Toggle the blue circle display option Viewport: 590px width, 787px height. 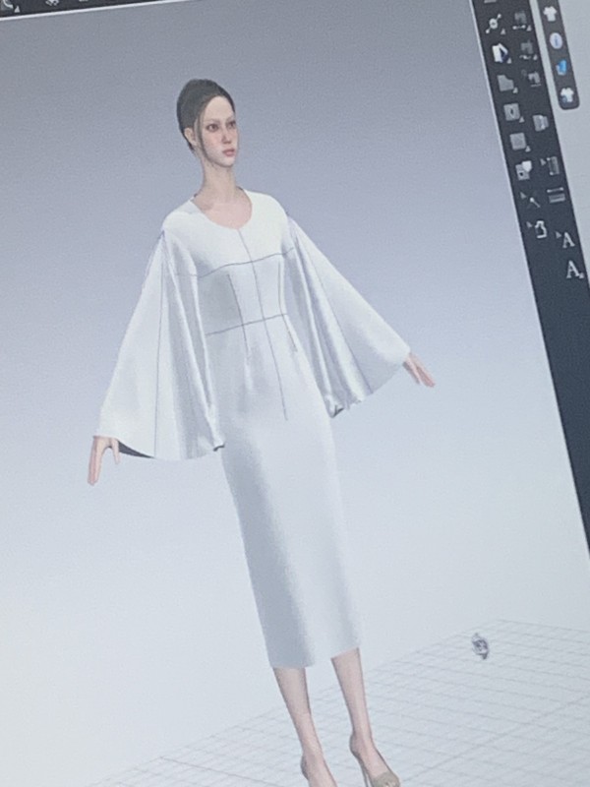[556, 40]
